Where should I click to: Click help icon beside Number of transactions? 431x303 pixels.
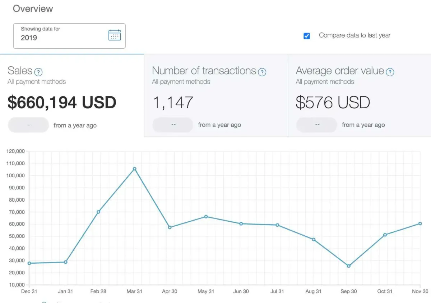pyautogui.click(x=262, y=72)
